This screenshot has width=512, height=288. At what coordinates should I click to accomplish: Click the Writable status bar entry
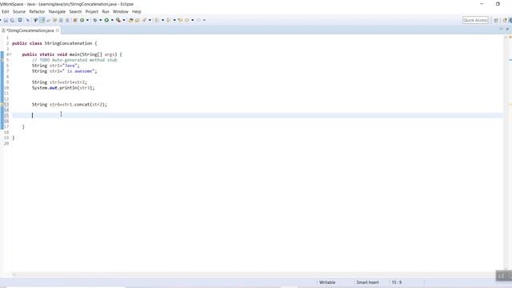(x=327, y=282)
